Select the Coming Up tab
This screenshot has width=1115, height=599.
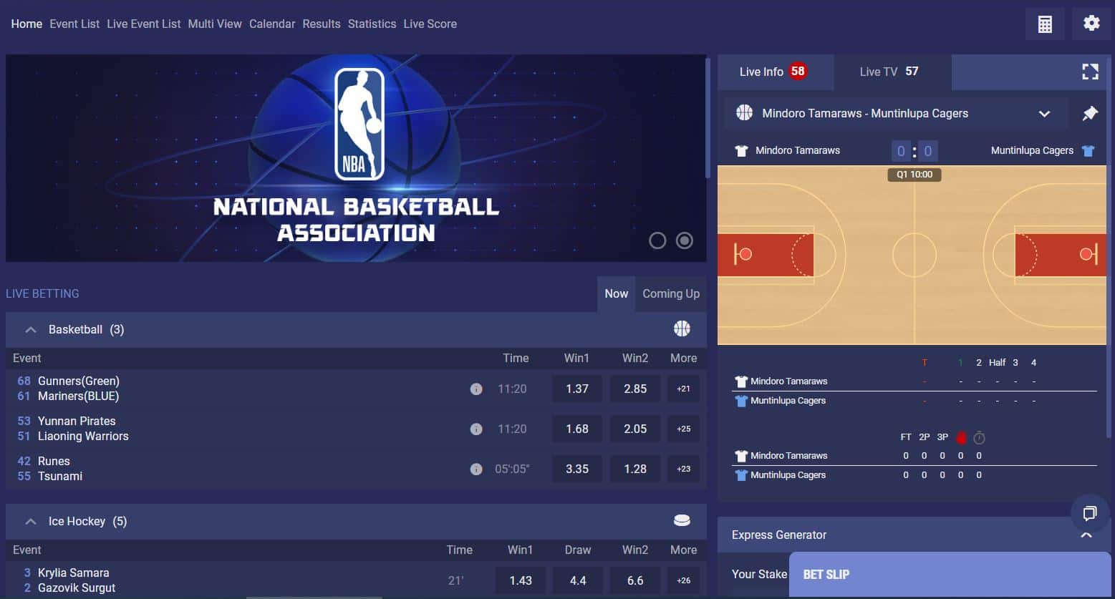pos(671,293)
